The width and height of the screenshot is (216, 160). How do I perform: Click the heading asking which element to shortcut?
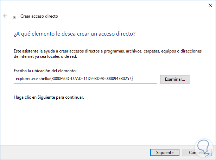click(x=75, y=34)
